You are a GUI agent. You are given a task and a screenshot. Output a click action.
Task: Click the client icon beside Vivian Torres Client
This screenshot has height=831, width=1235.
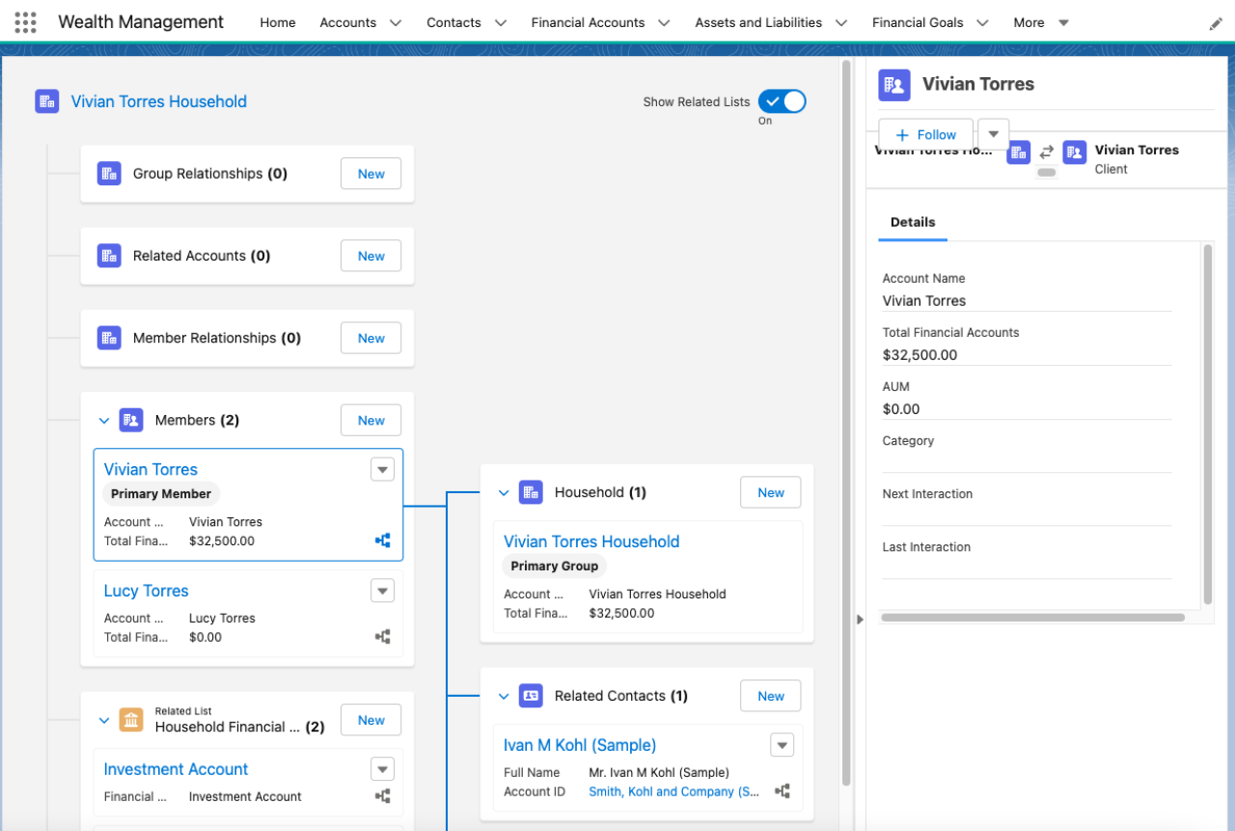pyautogui.click(x=1075, y=152)
